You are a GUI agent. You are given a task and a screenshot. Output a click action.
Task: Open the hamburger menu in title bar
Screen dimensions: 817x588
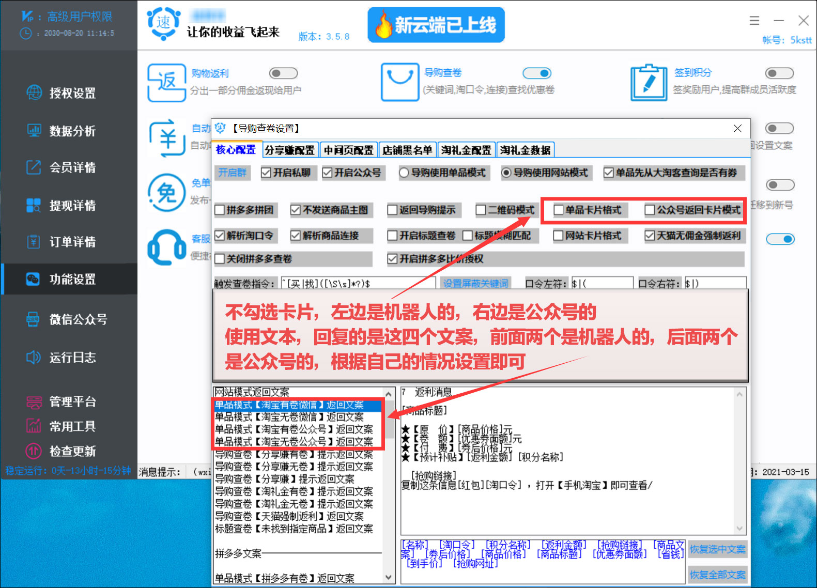(754, 21)
